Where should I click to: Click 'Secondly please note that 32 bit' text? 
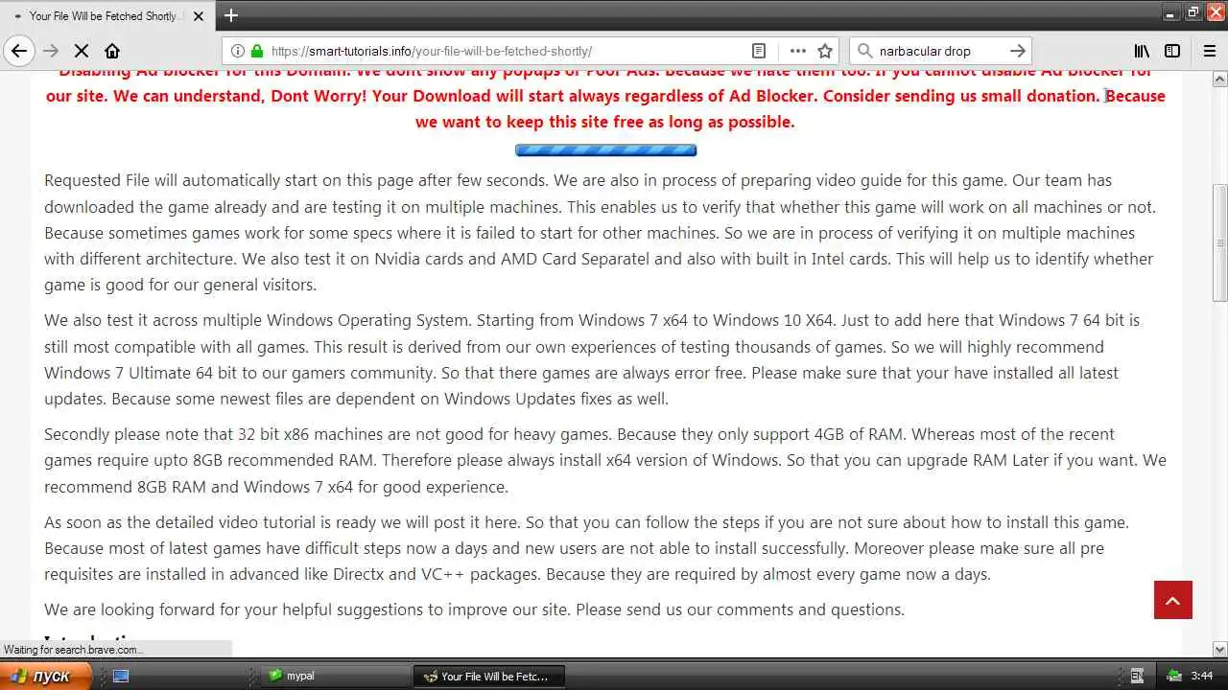[x=164, y=434]
